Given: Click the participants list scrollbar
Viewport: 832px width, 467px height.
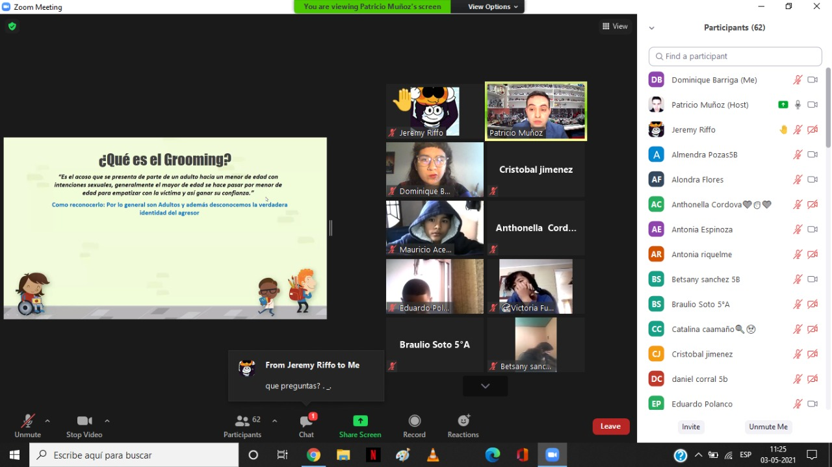Looking at the screenshot, I should [827, 107].
